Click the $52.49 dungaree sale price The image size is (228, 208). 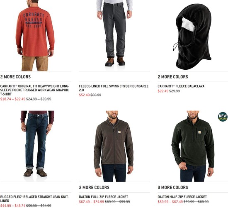[x=84, y=95]
